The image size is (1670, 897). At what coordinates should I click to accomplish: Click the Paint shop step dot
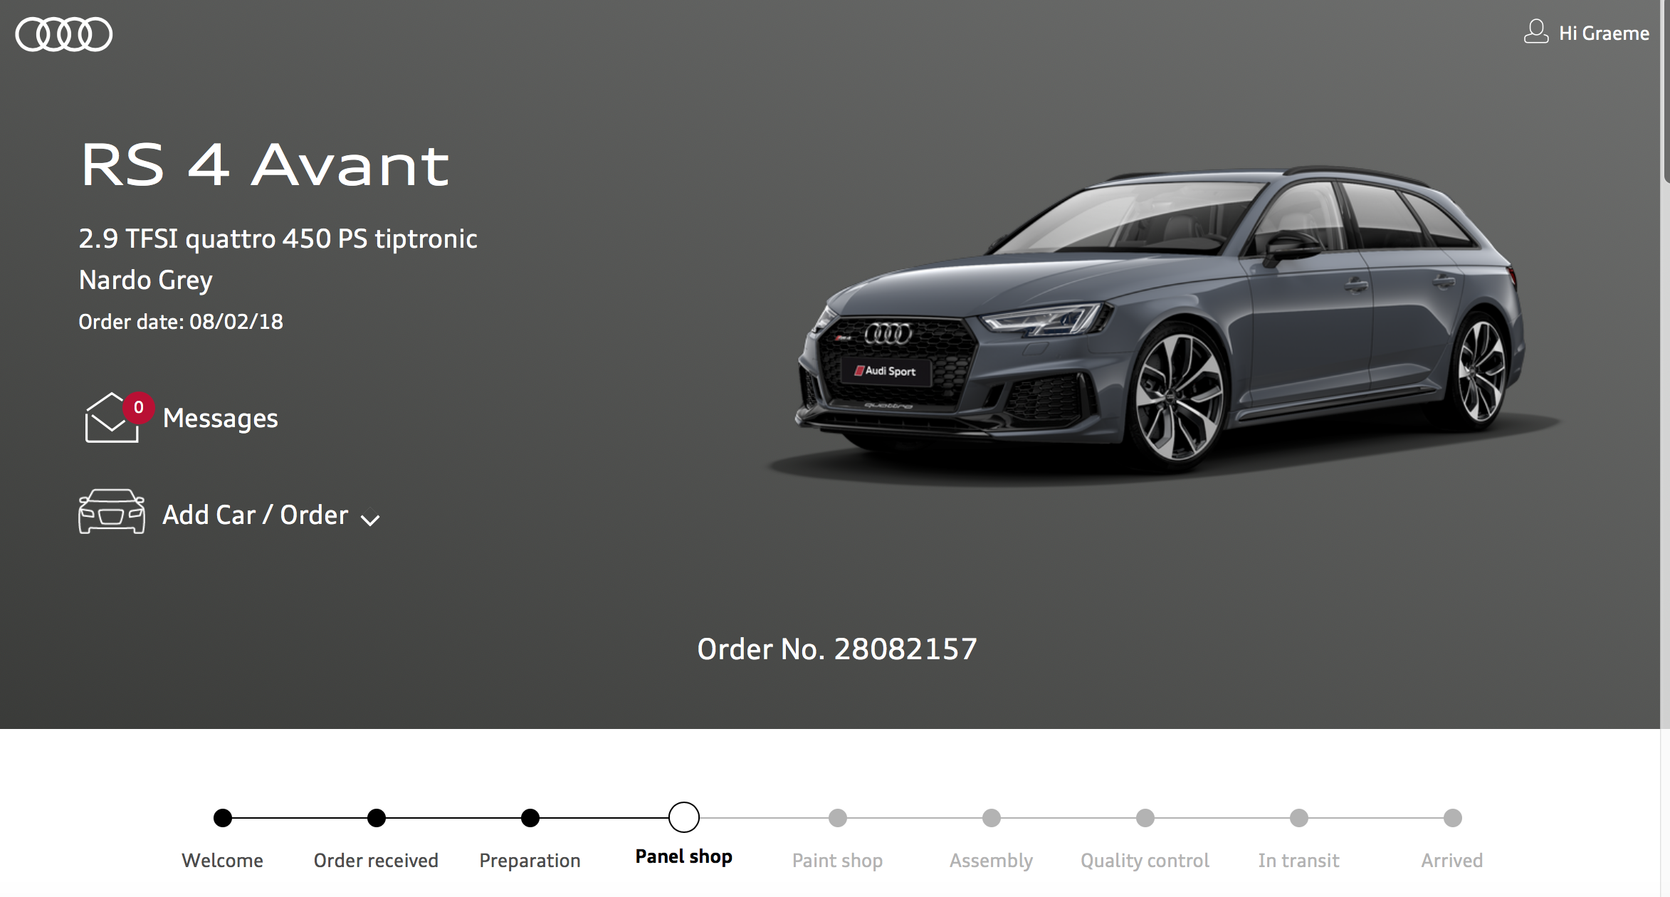tap(838, 818)
